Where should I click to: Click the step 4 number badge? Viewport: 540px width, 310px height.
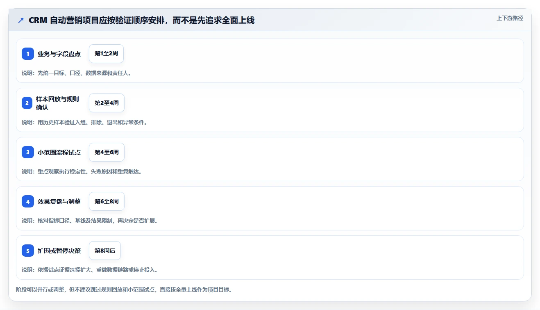28,201
